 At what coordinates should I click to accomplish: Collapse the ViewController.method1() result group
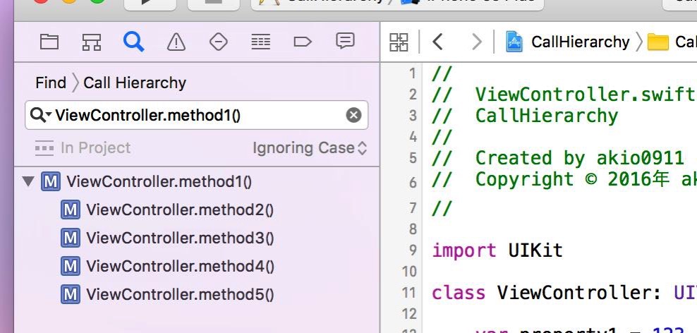[x=28, y=181]
